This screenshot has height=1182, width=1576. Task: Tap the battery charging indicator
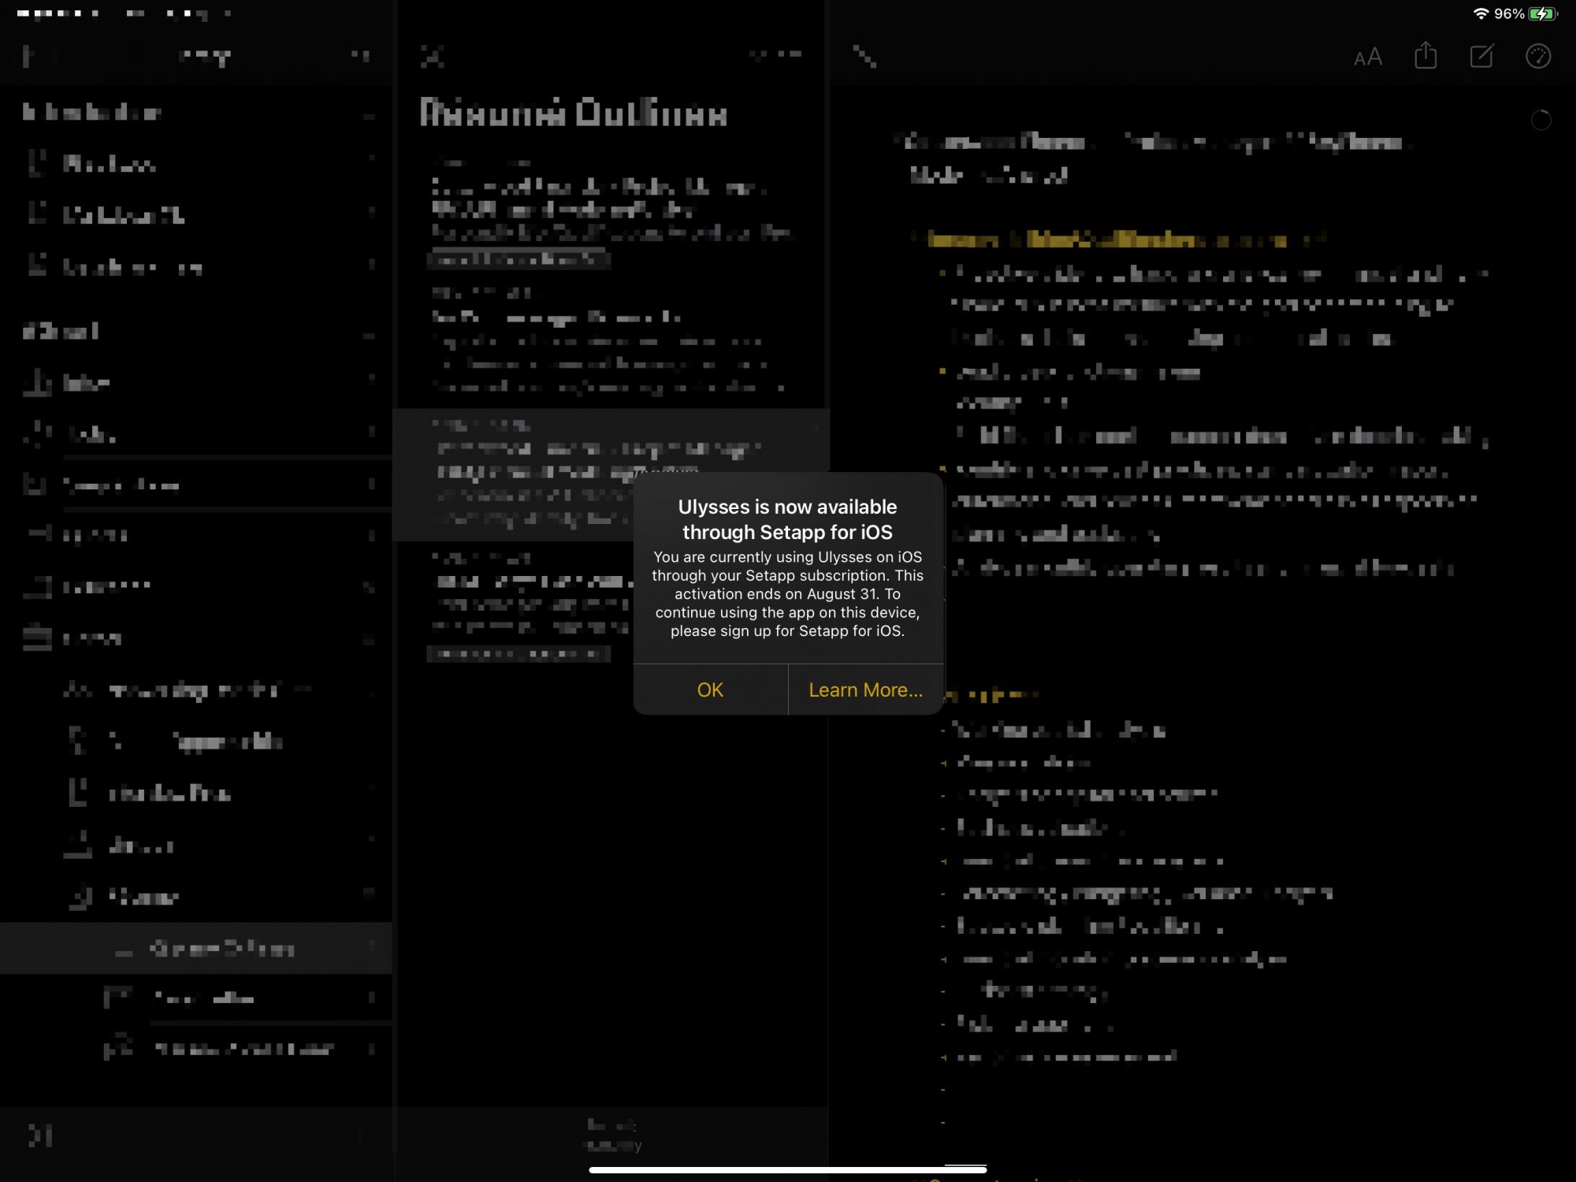[x=1543, y=13]
